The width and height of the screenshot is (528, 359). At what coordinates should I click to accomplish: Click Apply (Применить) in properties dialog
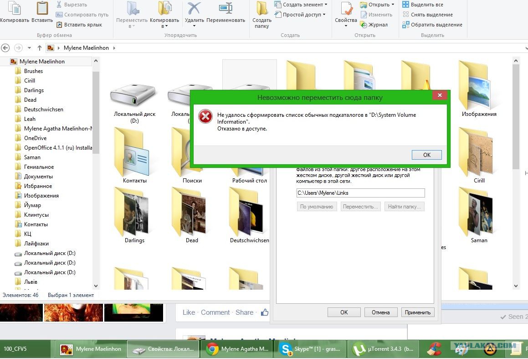tap(417, 312)
